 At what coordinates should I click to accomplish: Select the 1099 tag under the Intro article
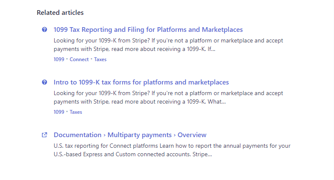click(59, 112)
